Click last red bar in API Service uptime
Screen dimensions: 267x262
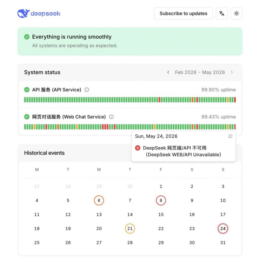[x=235, y=100]
